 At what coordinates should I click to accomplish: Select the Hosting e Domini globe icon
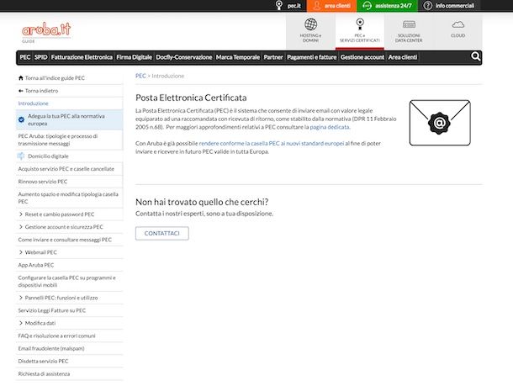[310, 24]
